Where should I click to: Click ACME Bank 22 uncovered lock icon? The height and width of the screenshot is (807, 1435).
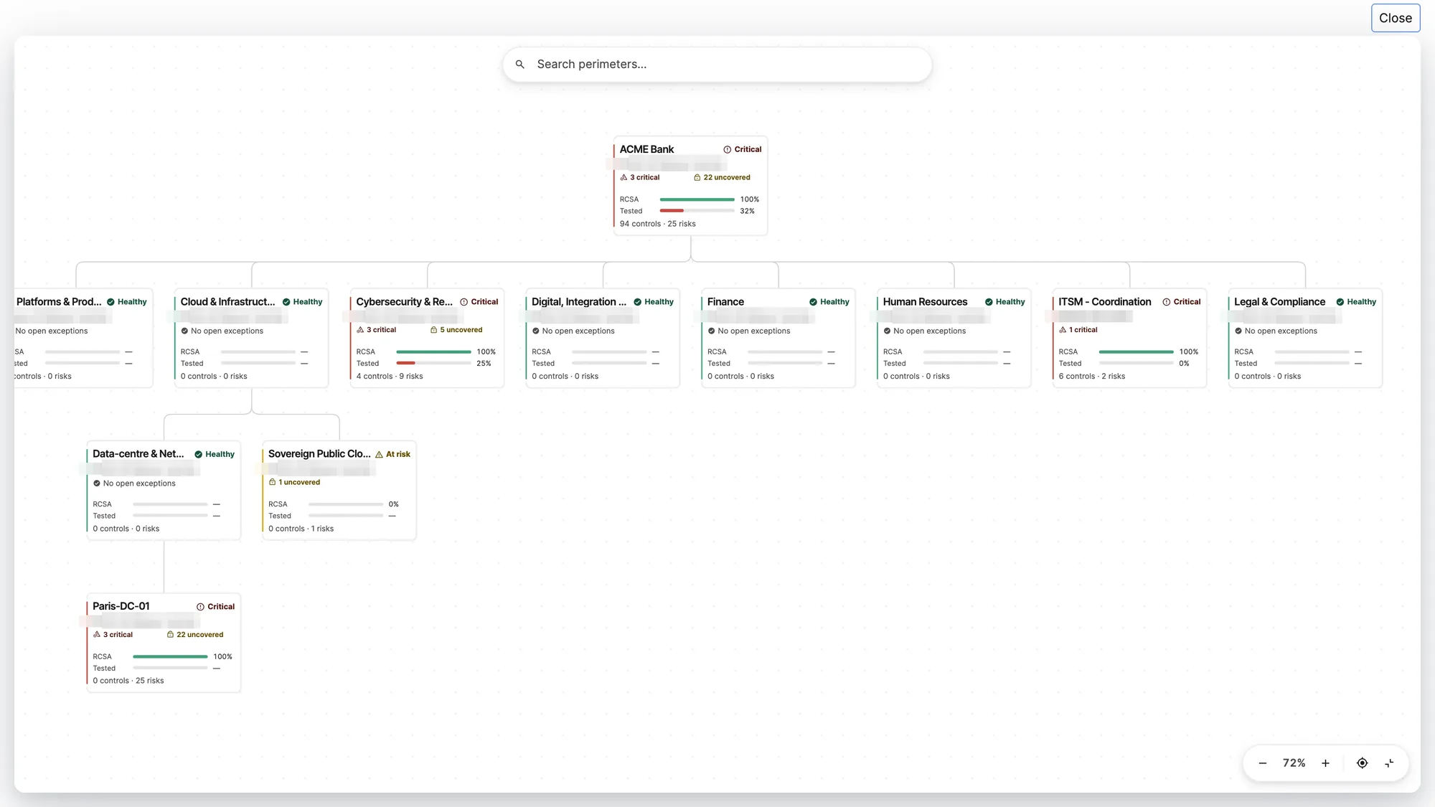pyautogui.click(x=697, y=177)
